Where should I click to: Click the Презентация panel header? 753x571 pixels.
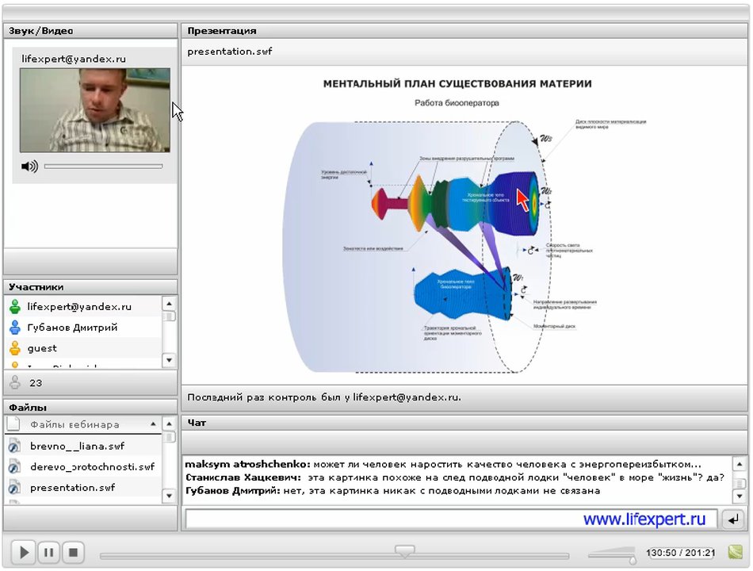[x=464, y=31]
